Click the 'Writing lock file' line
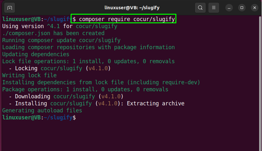This screenshot has height=151, width=262. [29, 75]
